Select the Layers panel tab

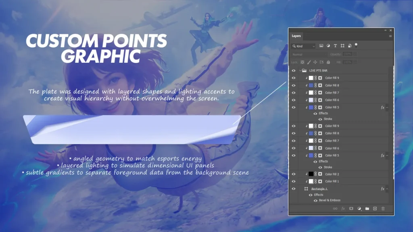[296, 36]
